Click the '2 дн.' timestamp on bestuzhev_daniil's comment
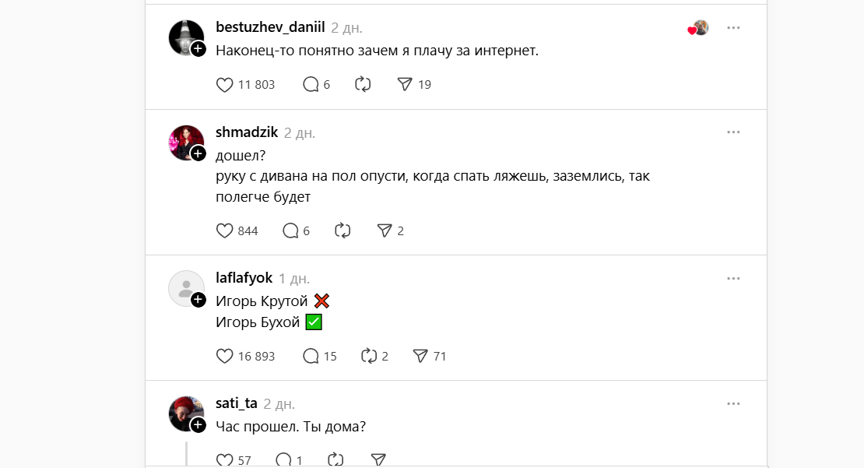This screenshot has width=864, height=468. pyautogui.click(x=344, y=26)
